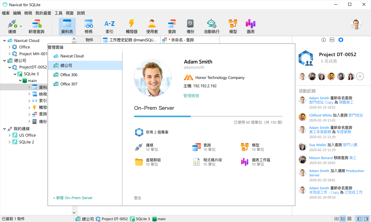Image resolution: width=371 pixels, height=222 pixels.
Task: Select Office 307 in 管理雲端 list
Action: (x=85, y=84)
